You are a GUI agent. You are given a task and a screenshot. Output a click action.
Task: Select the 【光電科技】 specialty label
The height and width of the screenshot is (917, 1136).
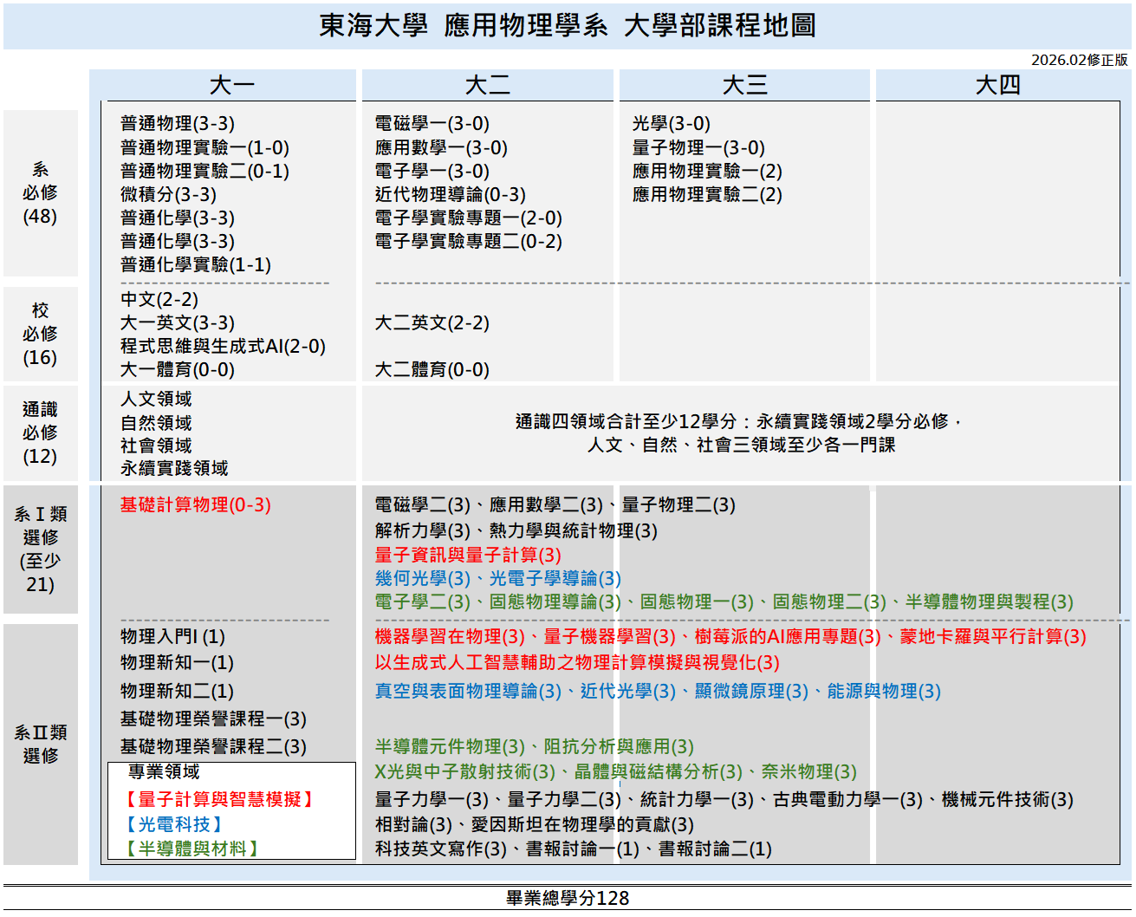pos(174,824)
